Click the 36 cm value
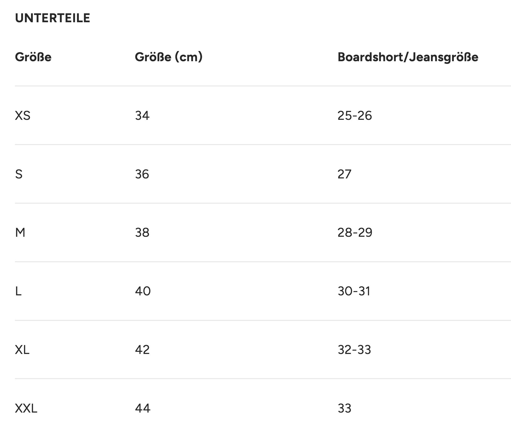 point(142,174)
